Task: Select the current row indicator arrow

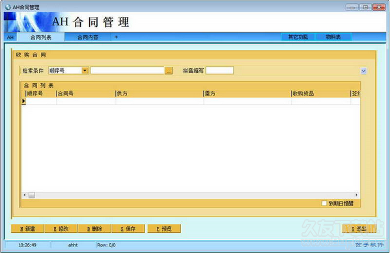Action: pos(23,101)
